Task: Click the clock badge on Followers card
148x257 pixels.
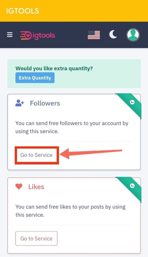Action: click(x=132, y=102)
